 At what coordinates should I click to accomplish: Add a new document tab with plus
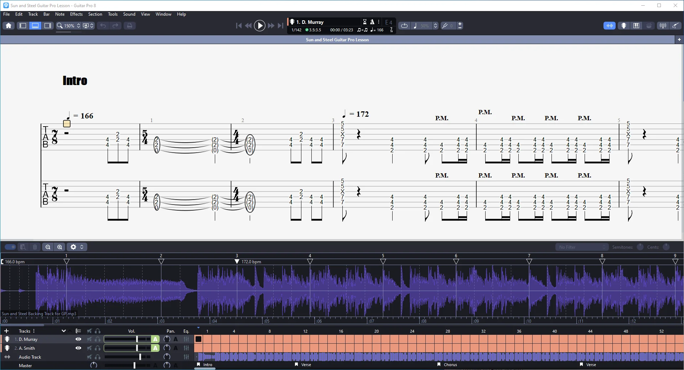(679, 40)
